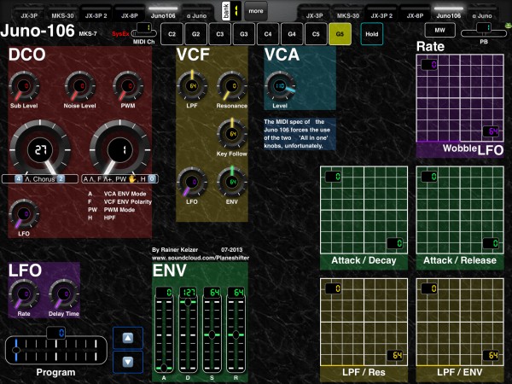Tap the Attack / Release XY pad
The height and width of the screenshot is (384, 512).
coord(460,210)
